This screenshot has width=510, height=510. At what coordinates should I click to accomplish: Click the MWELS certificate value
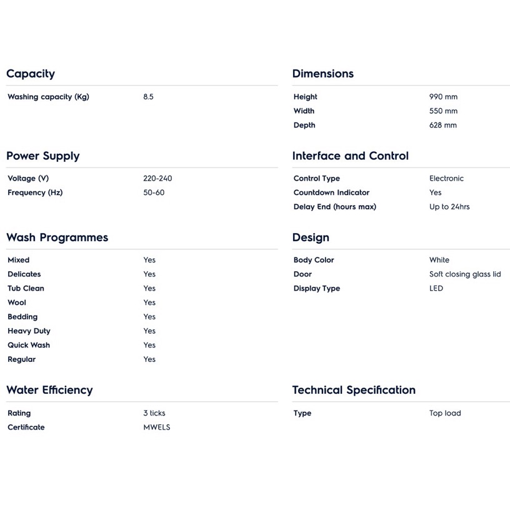pyautogui.click(x=156, y=427)
